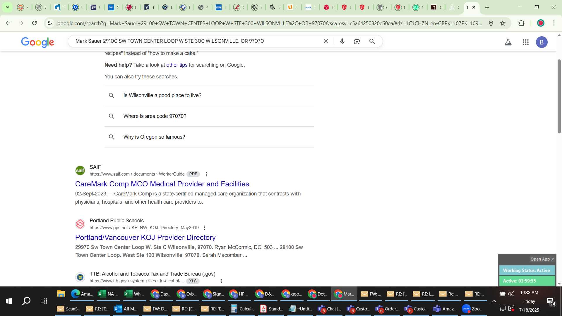Open more options for SAIF result

pyautogui.click(x=207, y=174)
